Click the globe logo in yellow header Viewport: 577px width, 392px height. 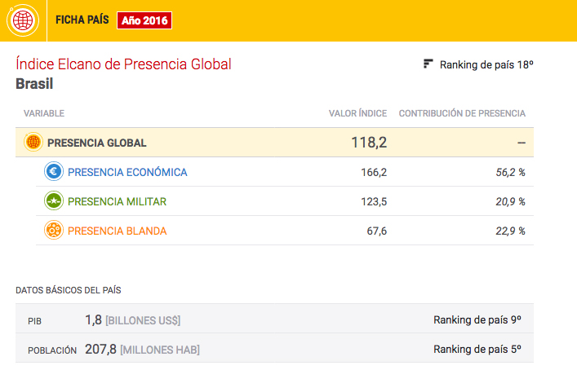(24, 20)
